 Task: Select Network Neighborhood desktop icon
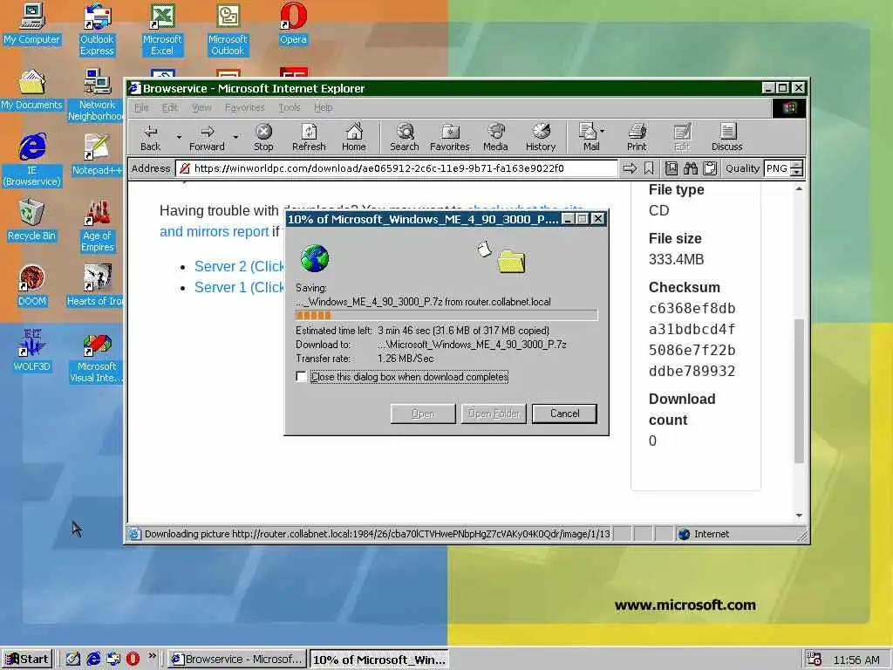pos(96,95)
